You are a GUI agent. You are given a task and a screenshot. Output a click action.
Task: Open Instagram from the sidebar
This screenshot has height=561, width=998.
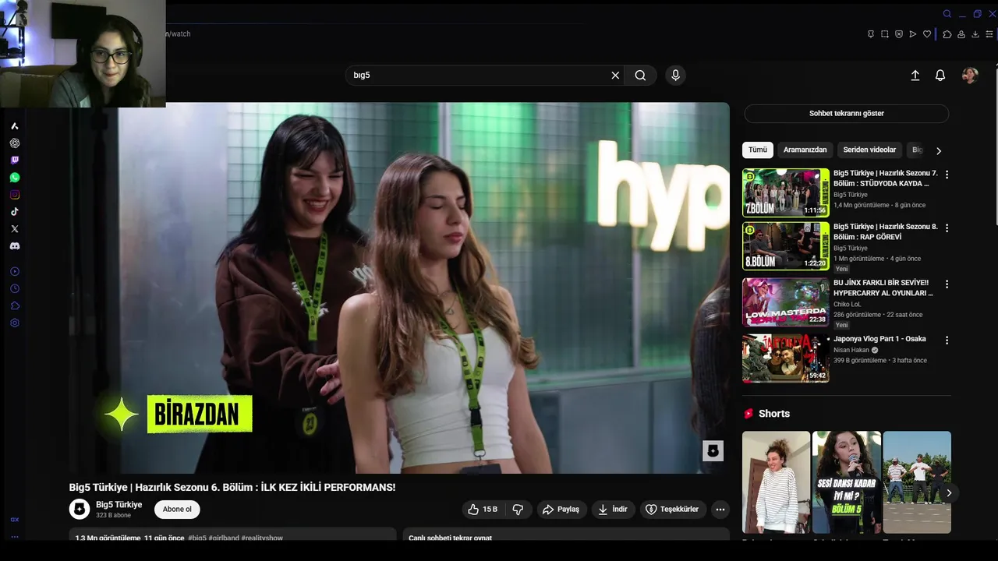tap(14, 195)
